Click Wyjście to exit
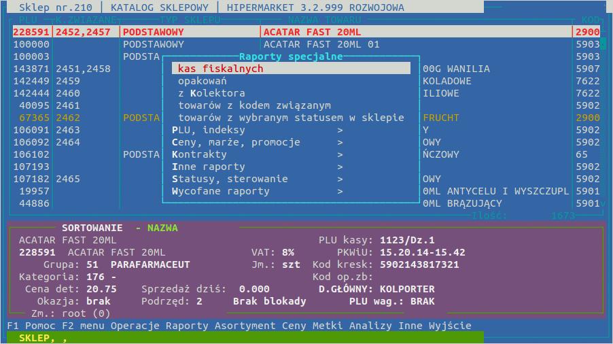The width and height of the screenshot is (613, 344). [x=450, y=326]
